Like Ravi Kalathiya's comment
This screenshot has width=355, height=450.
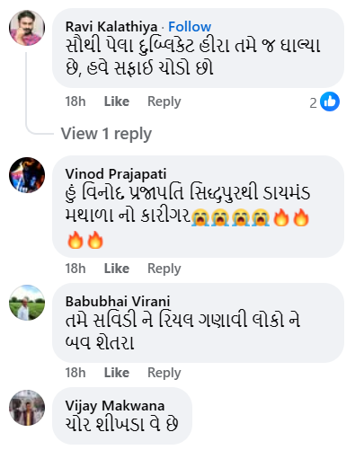(x=117, y=101)
